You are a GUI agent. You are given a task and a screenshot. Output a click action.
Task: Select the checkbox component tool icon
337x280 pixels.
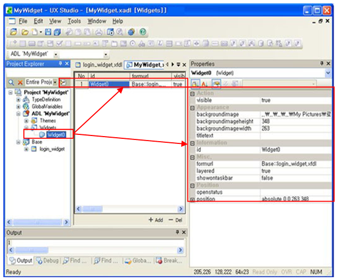tap(59, 43)
